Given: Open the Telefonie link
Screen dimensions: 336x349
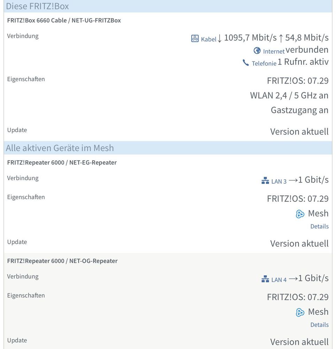Looking at the screenshot, I should click(264, 63).
